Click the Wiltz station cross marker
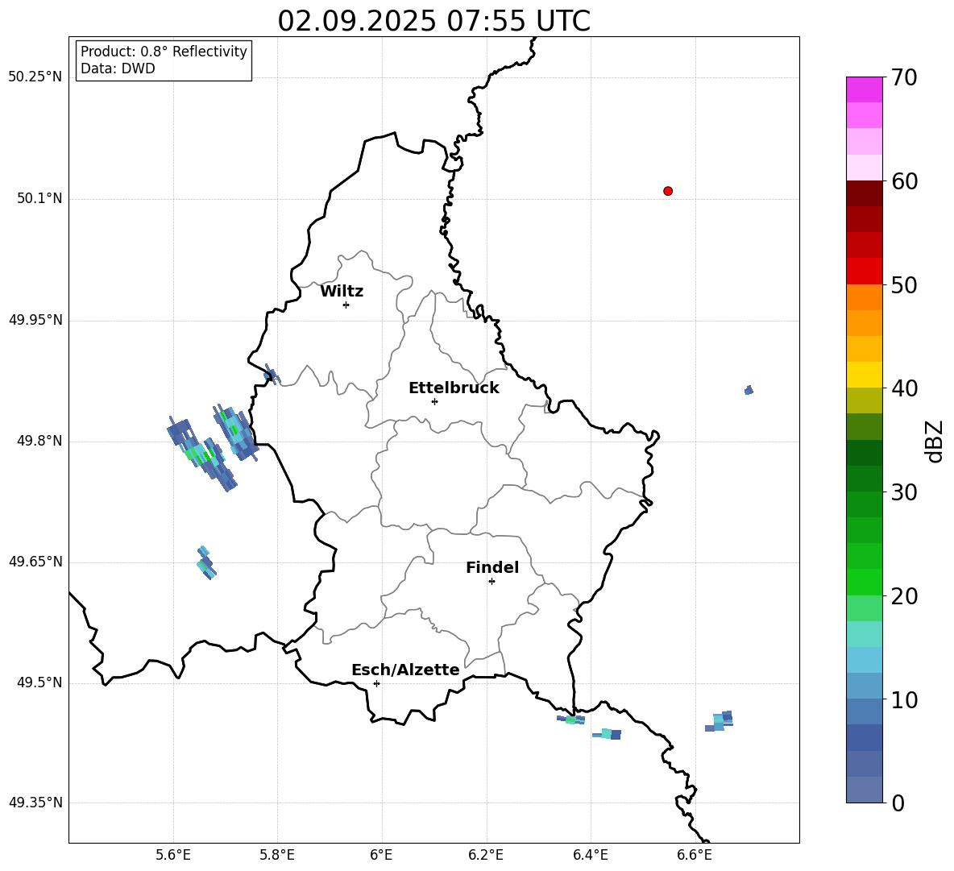954x871 pixels. coord(346,305)
